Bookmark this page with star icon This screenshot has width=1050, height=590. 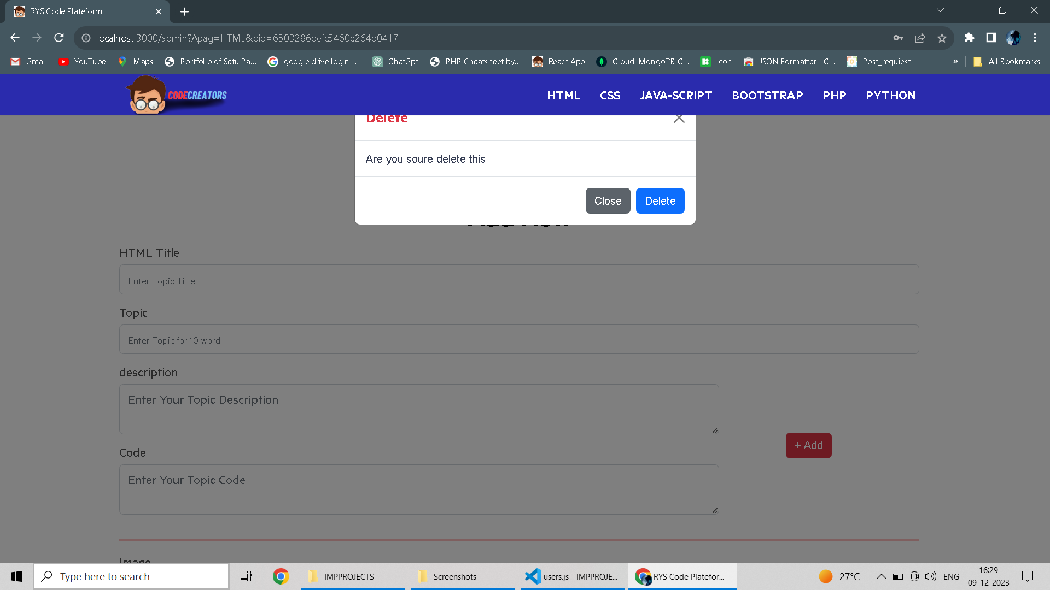coord(942,38)
